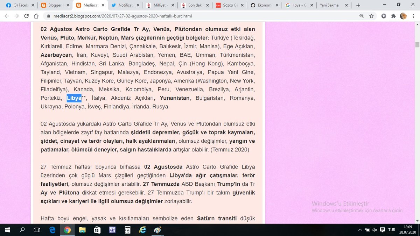Launch Internet Explorer from taskbar
Viewport: 420px width, 236px height.
pyautogui.click(x=142, y=230)
